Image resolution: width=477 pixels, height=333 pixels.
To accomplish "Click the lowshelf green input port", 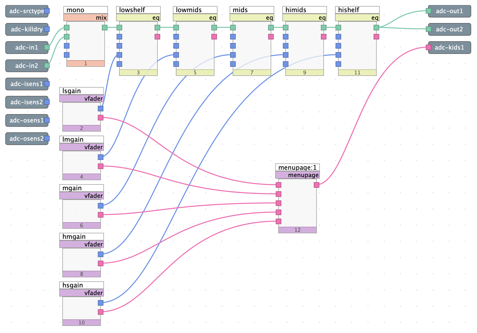I will point(119,28).
